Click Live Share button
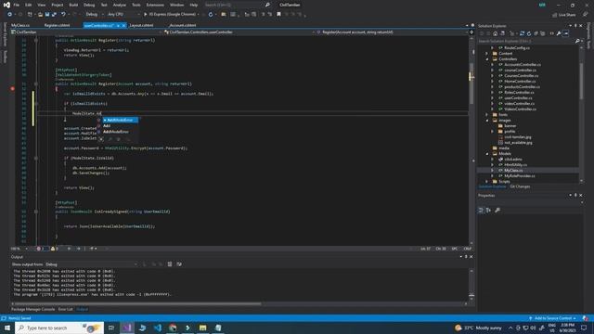 click(563, 15)
